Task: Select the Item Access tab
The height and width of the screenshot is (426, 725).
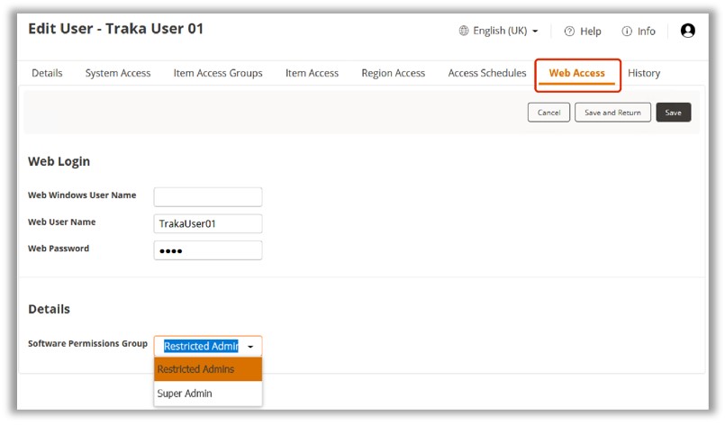Action: [x=312, y=73]
